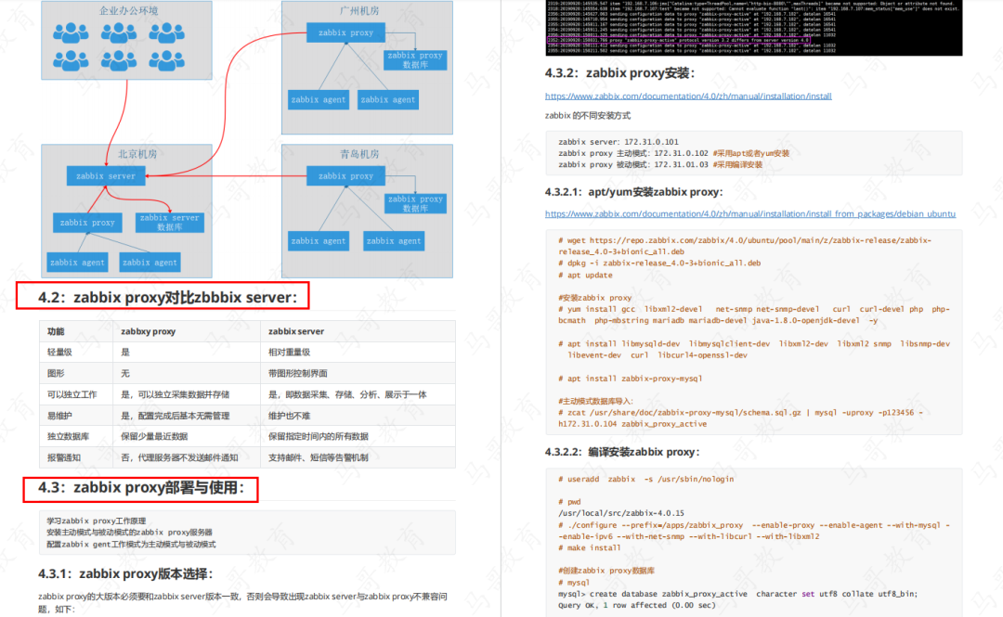Open the zabbix installation/install documentation link

(x=688, y=96)
